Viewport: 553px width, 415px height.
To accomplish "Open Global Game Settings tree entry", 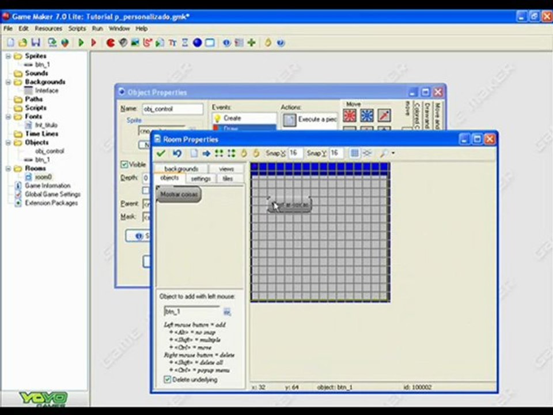I will point(52,194).
